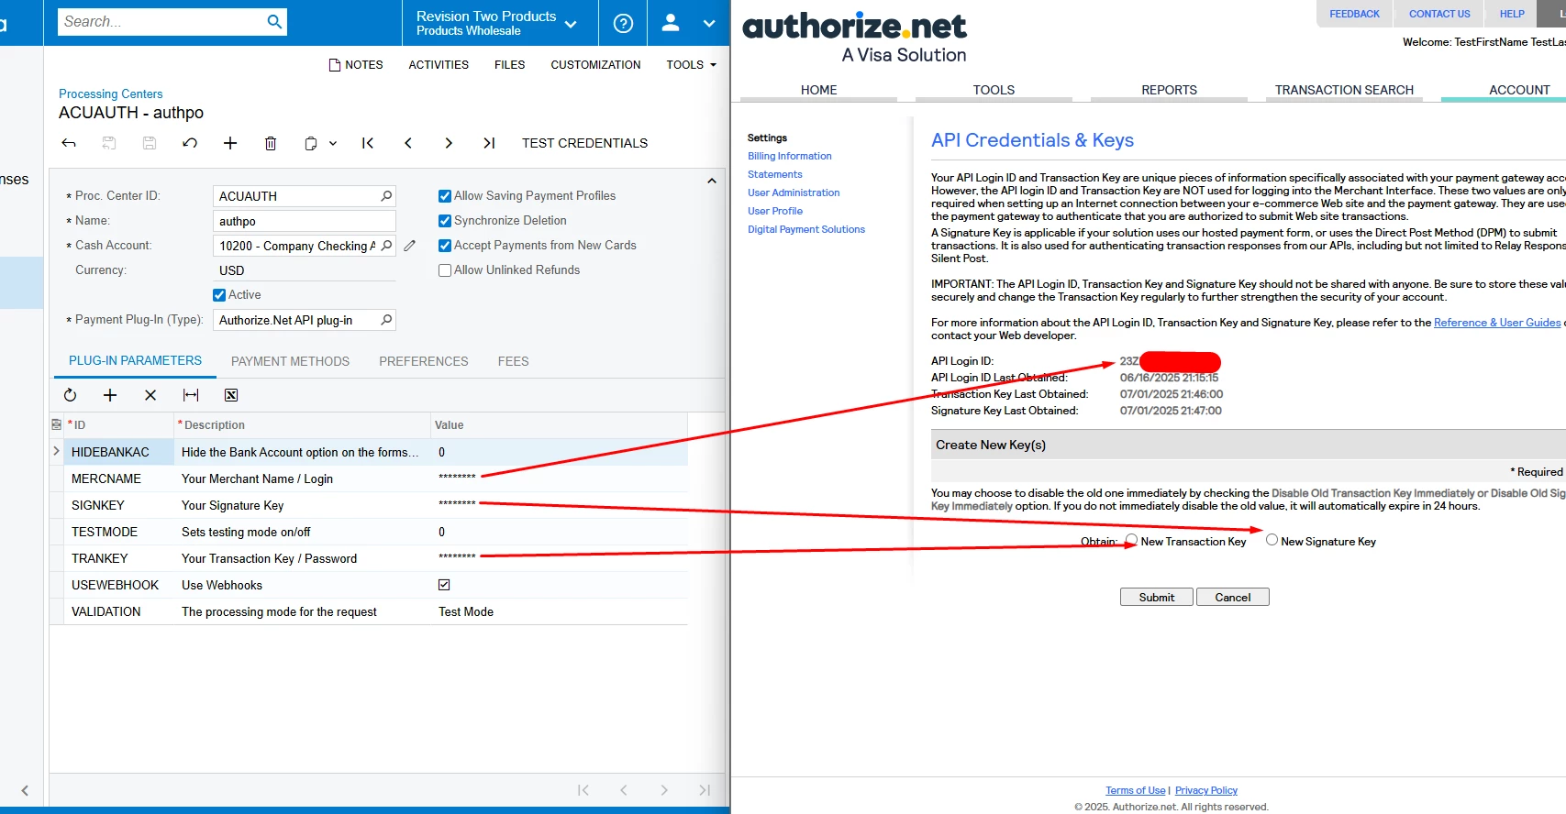Open lookup for Payment Plug-In field
This screenshot has height=814, width=1566.
[x=386, y=320]
